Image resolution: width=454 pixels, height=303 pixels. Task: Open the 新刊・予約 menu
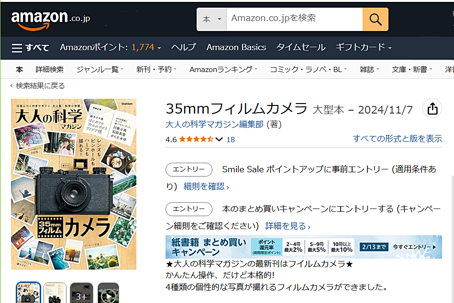tap(156, 69)
